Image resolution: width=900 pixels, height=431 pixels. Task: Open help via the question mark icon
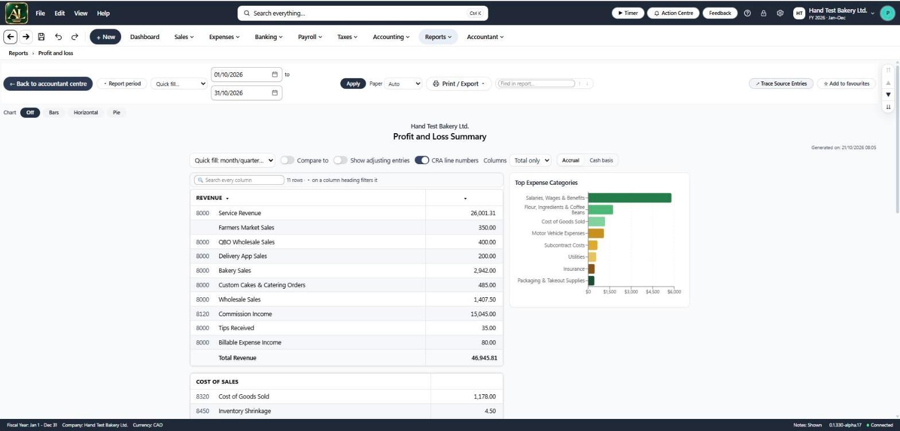pos(747,13)
